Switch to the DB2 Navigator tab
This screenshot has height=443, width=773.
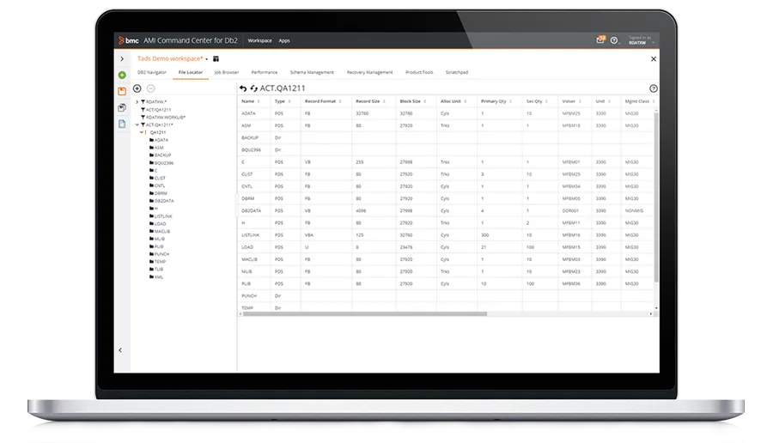152,72
